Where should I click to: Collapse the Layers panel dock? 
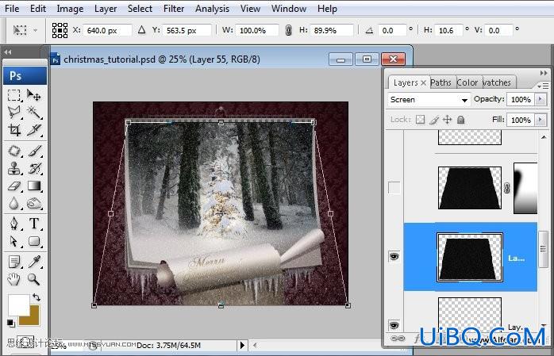click(544, 73)
